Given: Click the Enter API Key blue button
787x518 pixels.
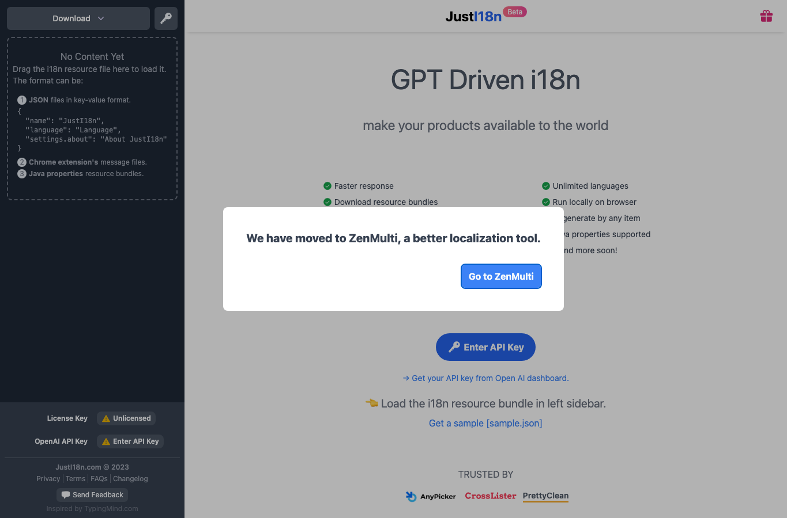Looking at the screenshot, I should coord(485,347).
